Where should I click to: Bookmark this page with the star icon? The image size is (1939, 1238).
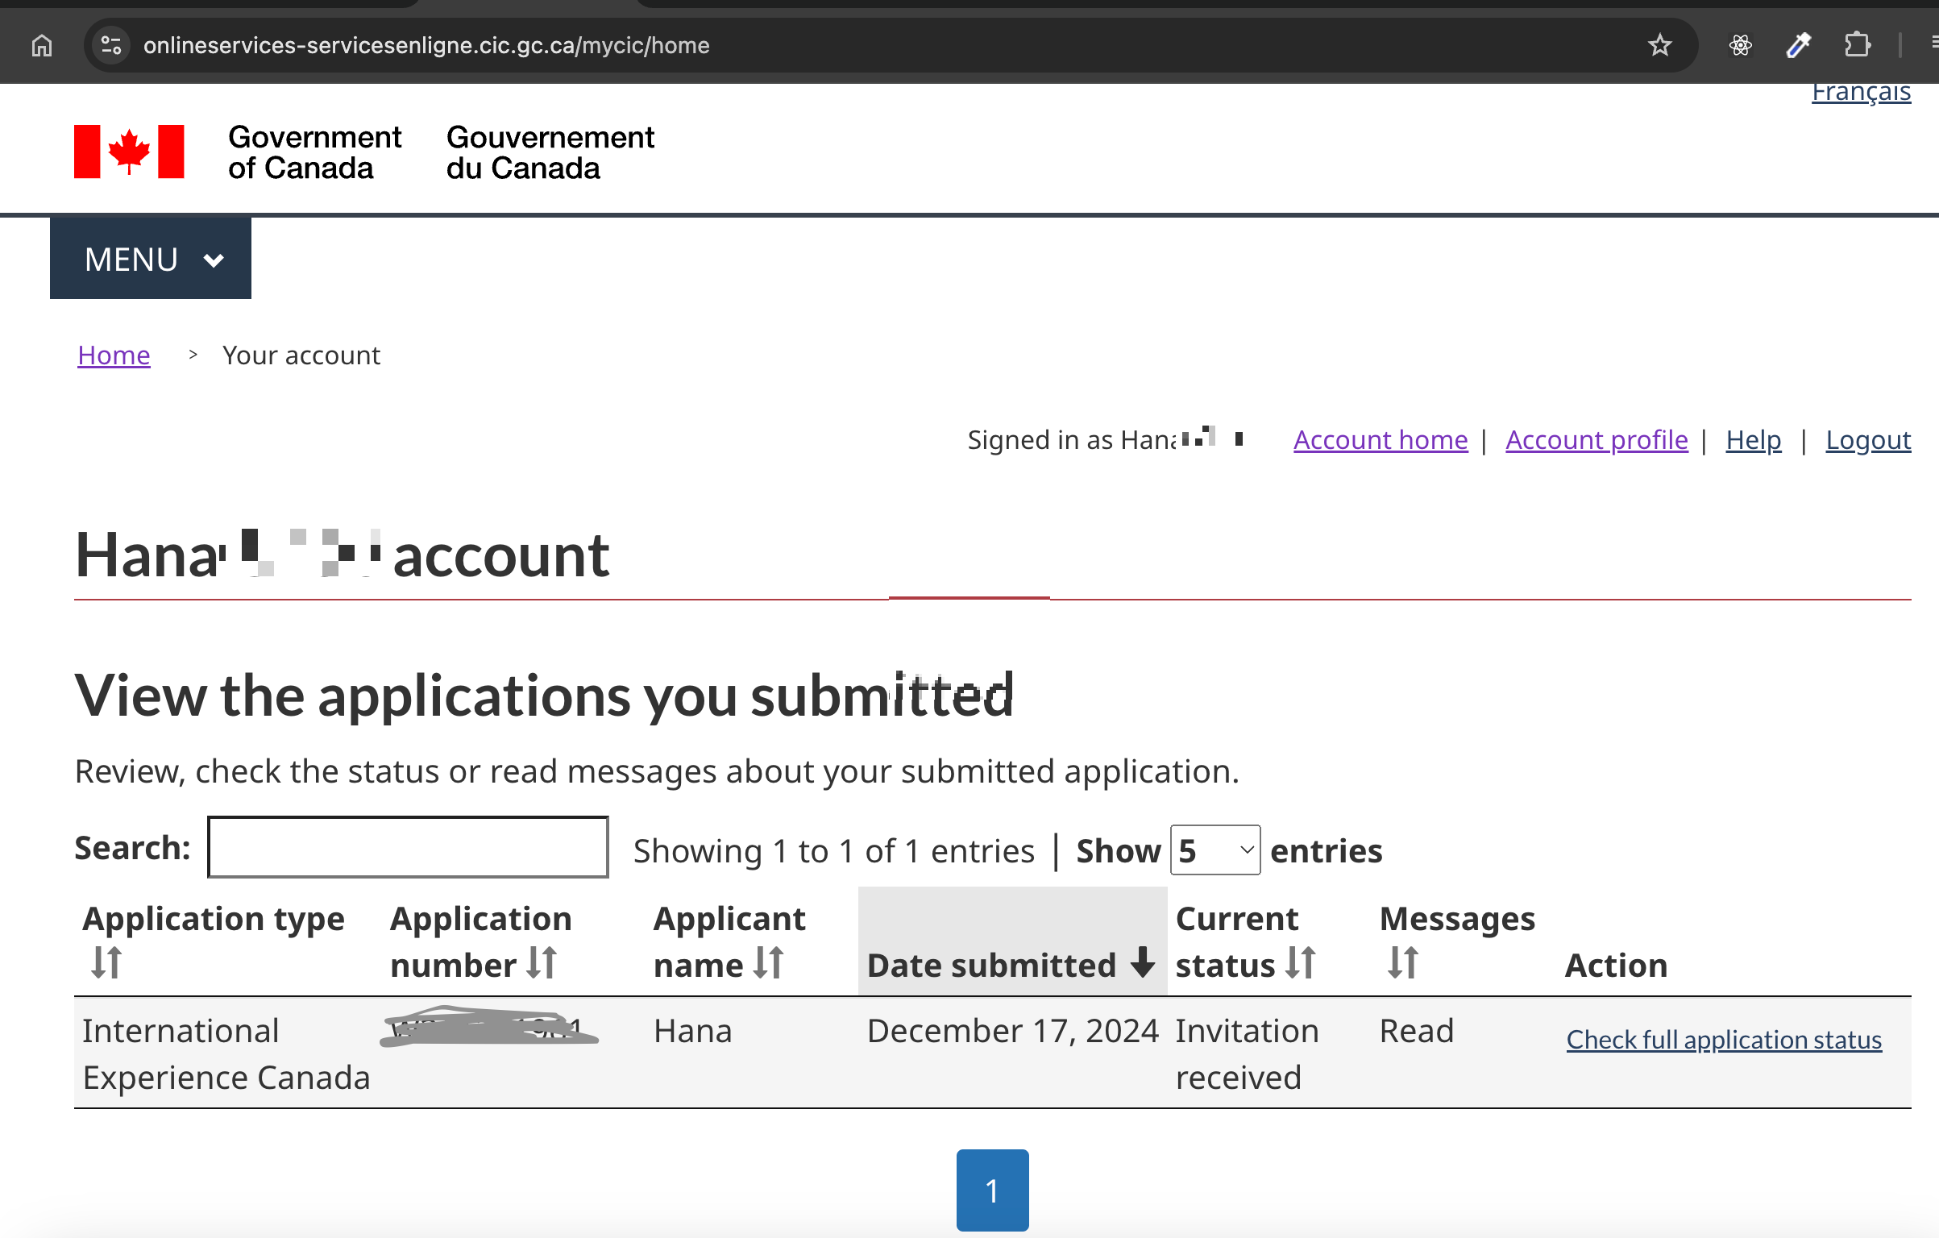[1659, 45]
